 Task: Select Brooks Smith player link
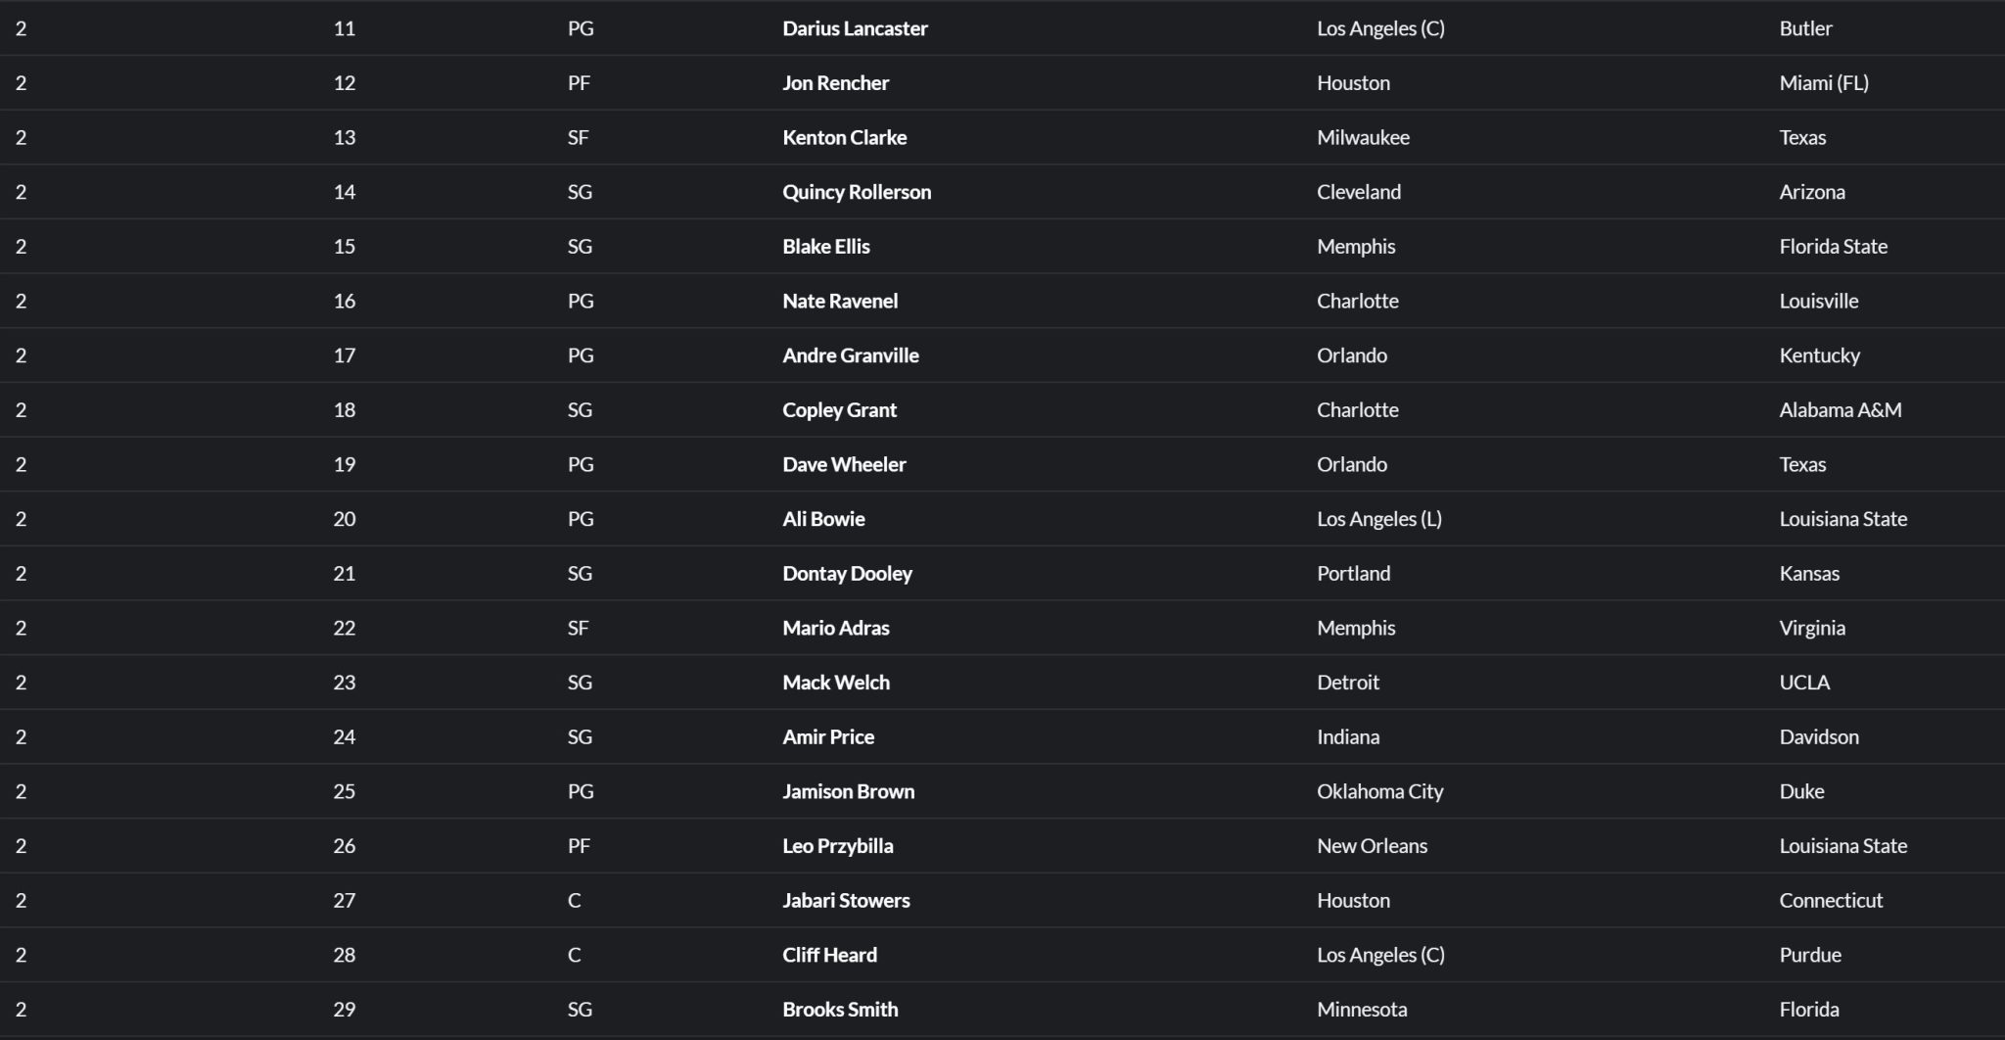click(840, 1010)
